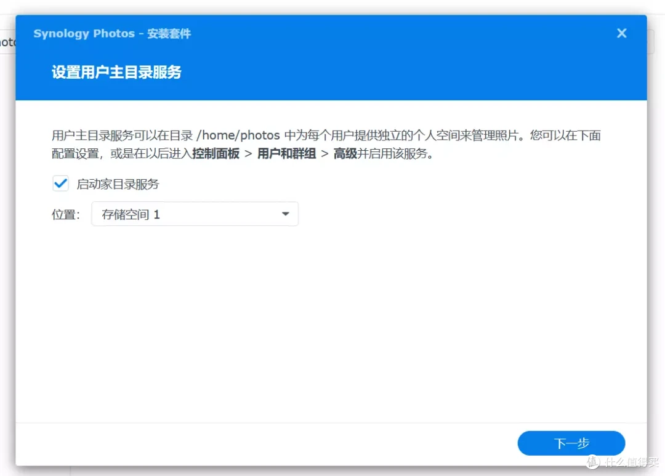Close the Synology Photos installation wizard
The width and height of the screenshot is (665, 476).
621,33
